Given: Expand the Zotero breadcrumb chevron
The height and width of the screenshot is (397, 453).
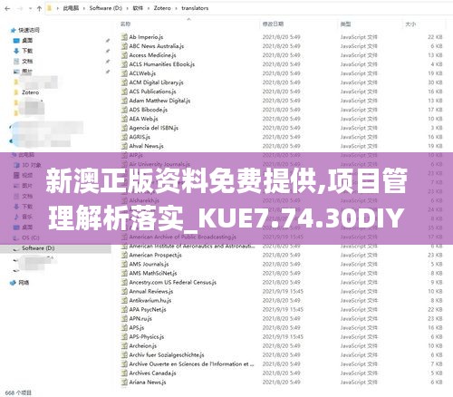Looking at the screenshot, I should coord(176,8).
